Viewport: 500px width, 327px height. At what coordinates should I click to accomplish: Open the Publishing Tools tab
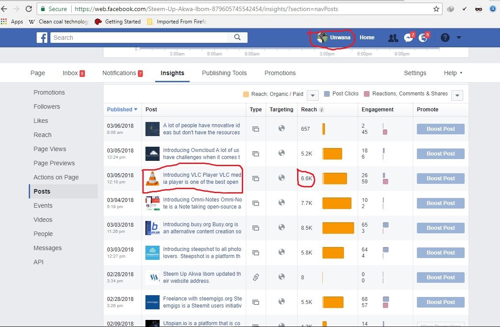click(224, 73)
